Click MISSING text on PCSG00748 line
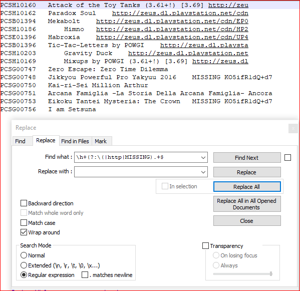 click(x=206, y=77)
